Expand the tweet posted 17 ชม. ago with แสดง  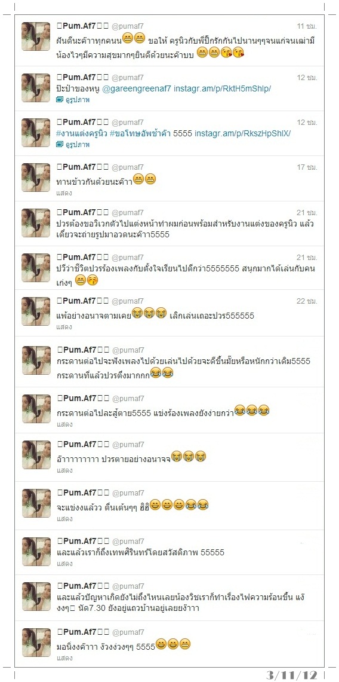point(64,192)
